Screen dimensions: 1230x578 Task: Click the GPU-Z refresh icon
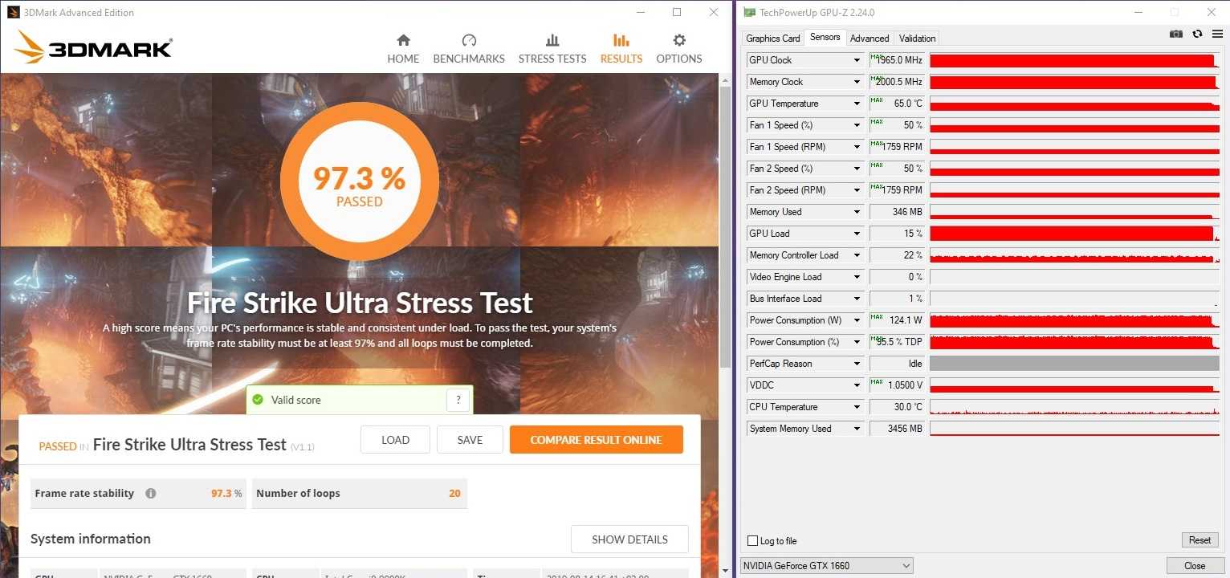click(1197, 34)
